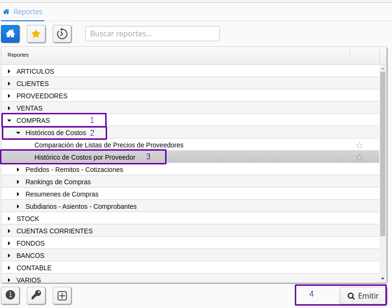
Task: Select the VARIOS label
Action: point(29,280)
